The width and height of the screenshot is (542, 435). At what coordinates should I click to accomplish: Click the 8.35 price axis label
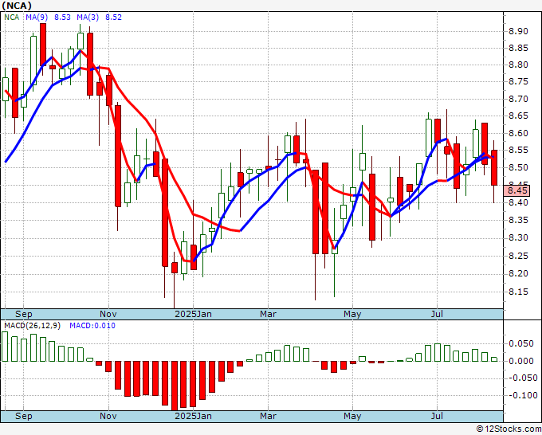click(518, 220)
